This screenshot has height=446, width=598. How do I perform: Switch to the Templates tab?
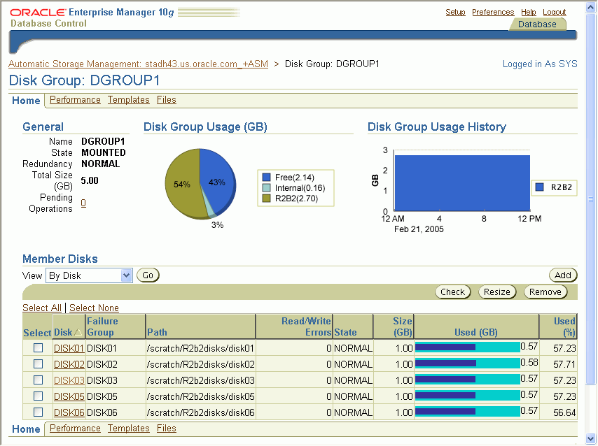[128, 100]
